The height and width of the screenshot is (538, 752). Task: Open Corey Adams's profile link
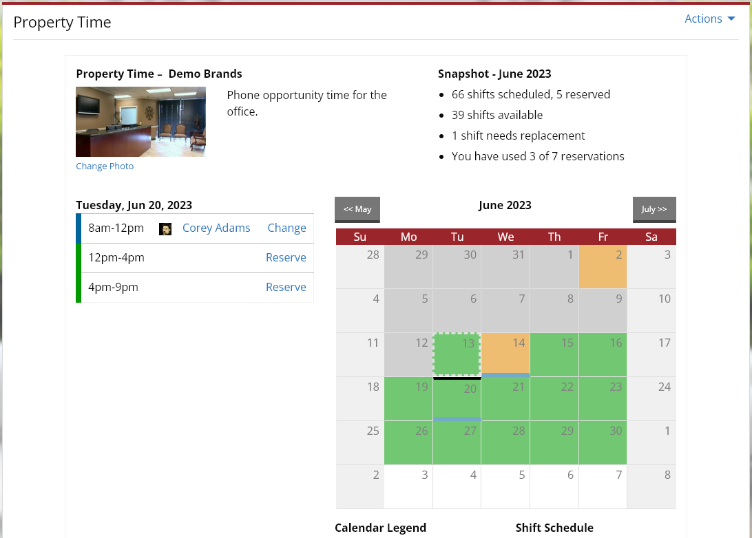tap(216, 228)
